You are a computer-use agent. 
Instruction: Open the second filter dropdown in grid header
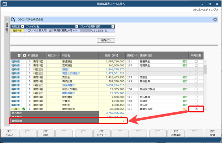[24, 55]
